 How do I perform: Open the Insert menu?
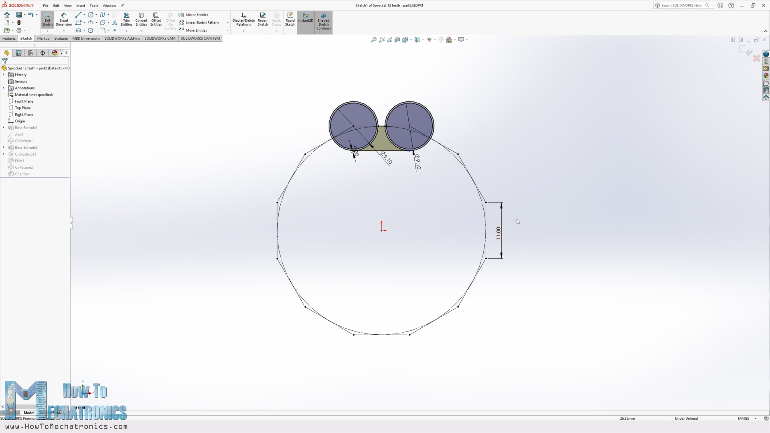(x=81, y=6)
